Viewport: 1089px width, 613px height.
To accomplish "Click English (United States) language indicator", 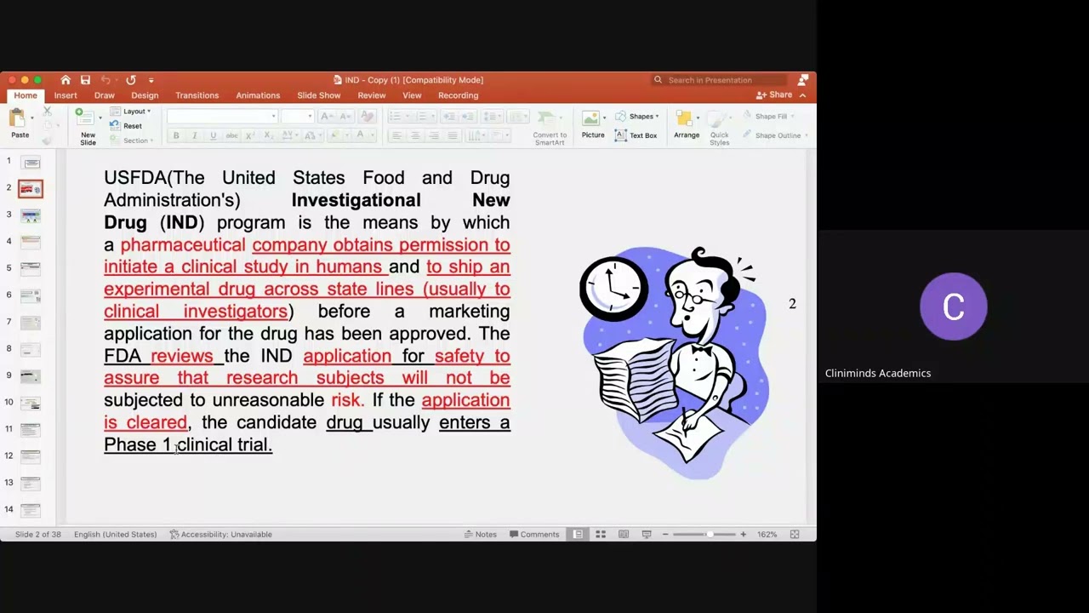I will click(115, 535).
